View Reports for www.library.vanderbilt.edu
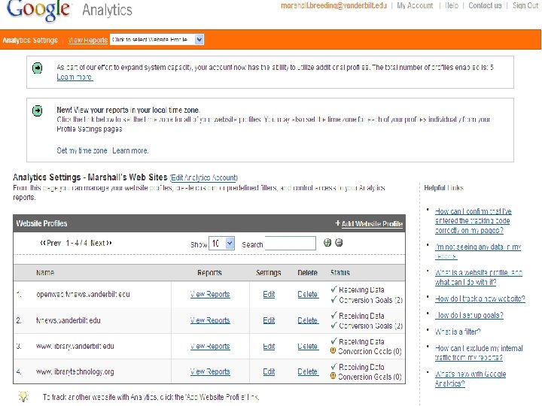The height and width of the screenshot is (406, 542). click(210, 346)
